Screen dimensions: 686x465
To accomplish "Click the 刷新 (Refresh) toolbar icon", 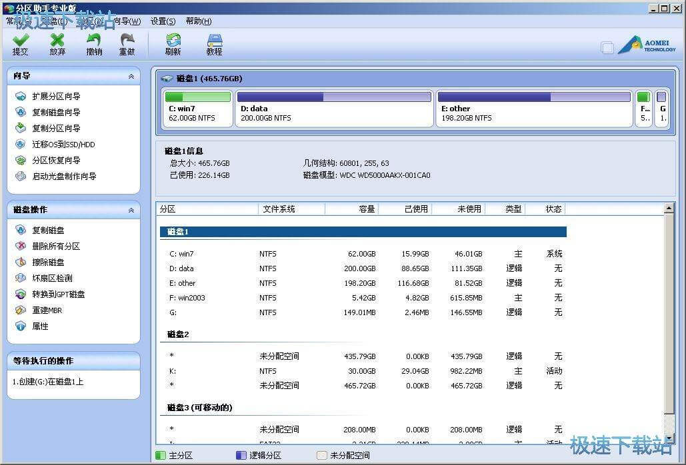I will point(173,40).
